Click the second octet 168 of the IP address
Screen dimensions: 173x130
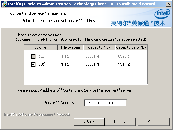(x=101, y=103)
